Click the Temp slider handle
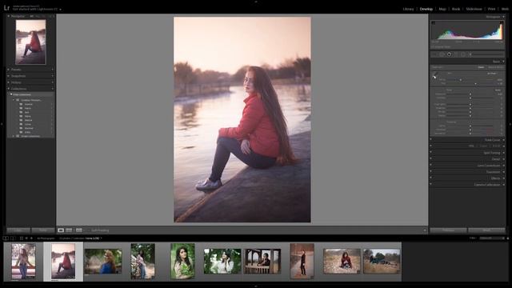This screenshot has height=288, width=512. point(461,80)
